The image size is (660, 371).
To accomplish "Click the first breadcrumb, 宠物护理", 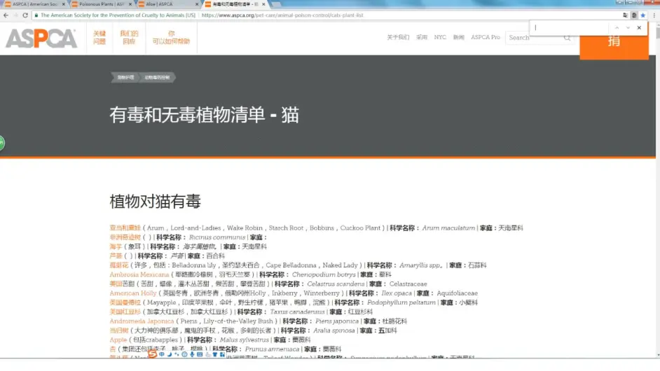I will pyautogui.click(x=125, y=78).
